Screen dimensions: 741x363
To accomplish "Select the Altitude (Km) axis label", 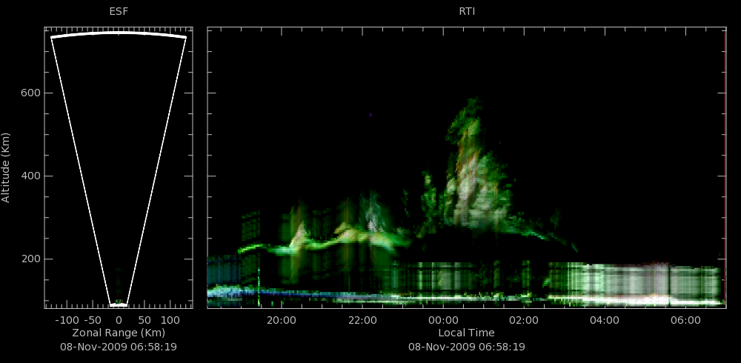I will [x=6, y=167].
